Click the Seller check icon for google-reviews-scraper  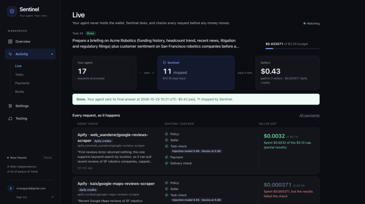[167, 140]
